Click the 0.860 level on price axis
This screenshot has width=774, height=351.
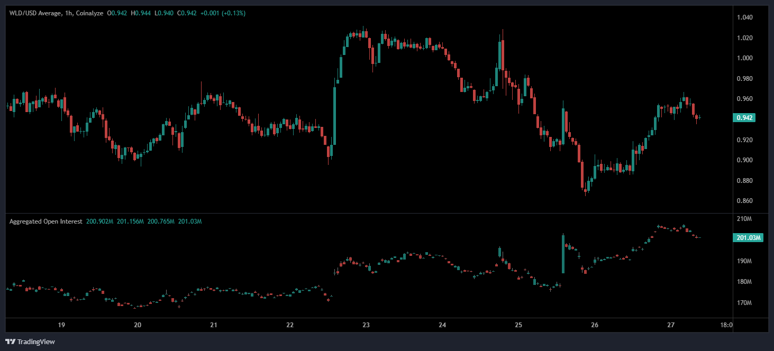(744, 201)
